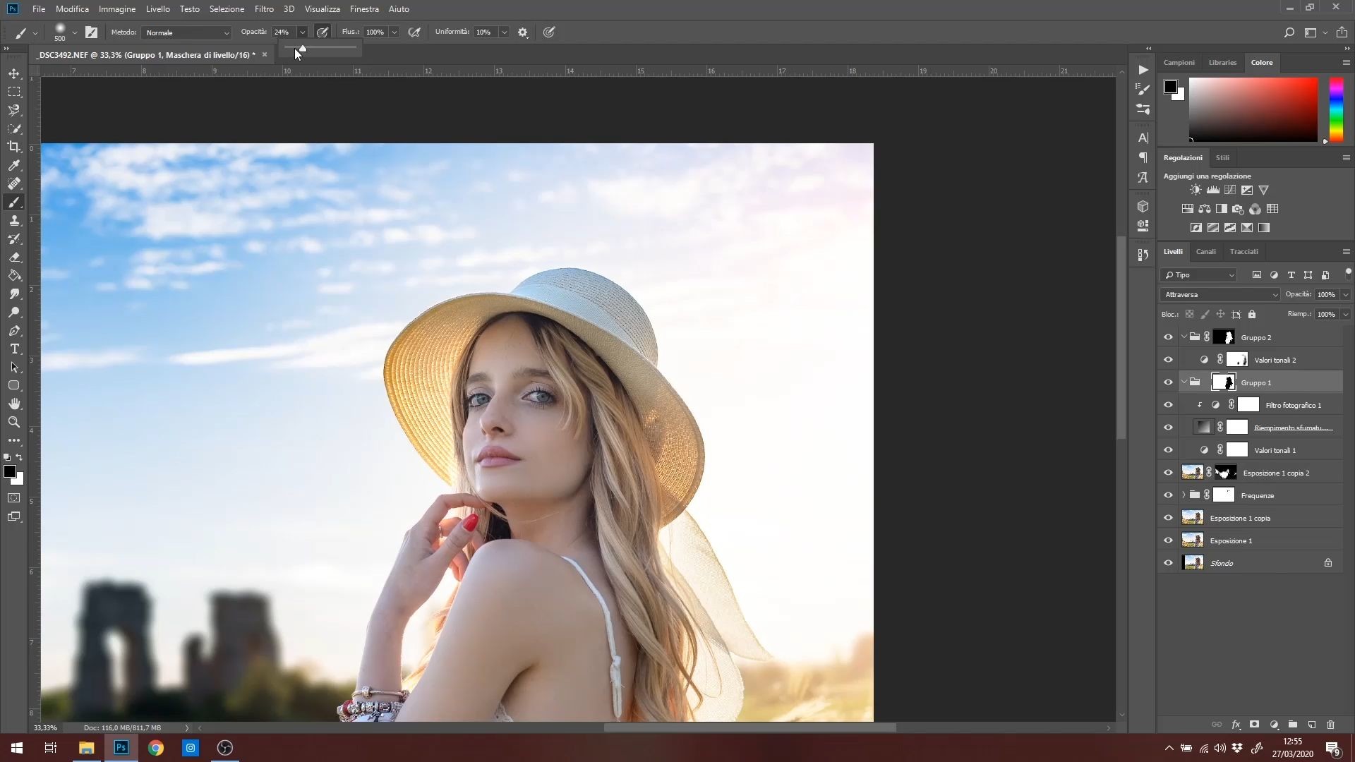Click the zoom percentage field 33,33%

(x=45, y=727)
